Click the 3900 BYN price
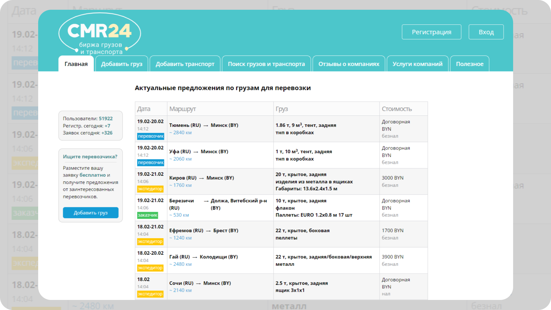 click(x=392, y=257)
